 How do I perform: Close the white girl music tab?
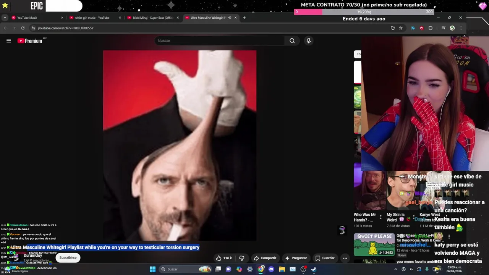120,18
